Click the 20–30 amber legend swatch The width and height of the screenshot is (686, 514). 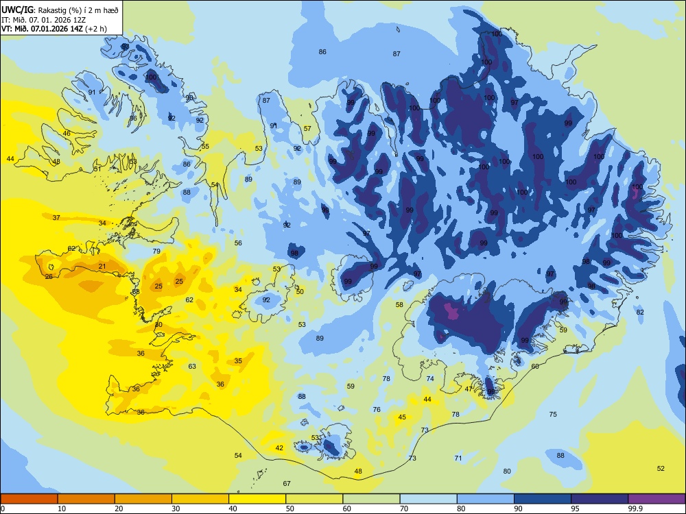(x=143, y=499)
